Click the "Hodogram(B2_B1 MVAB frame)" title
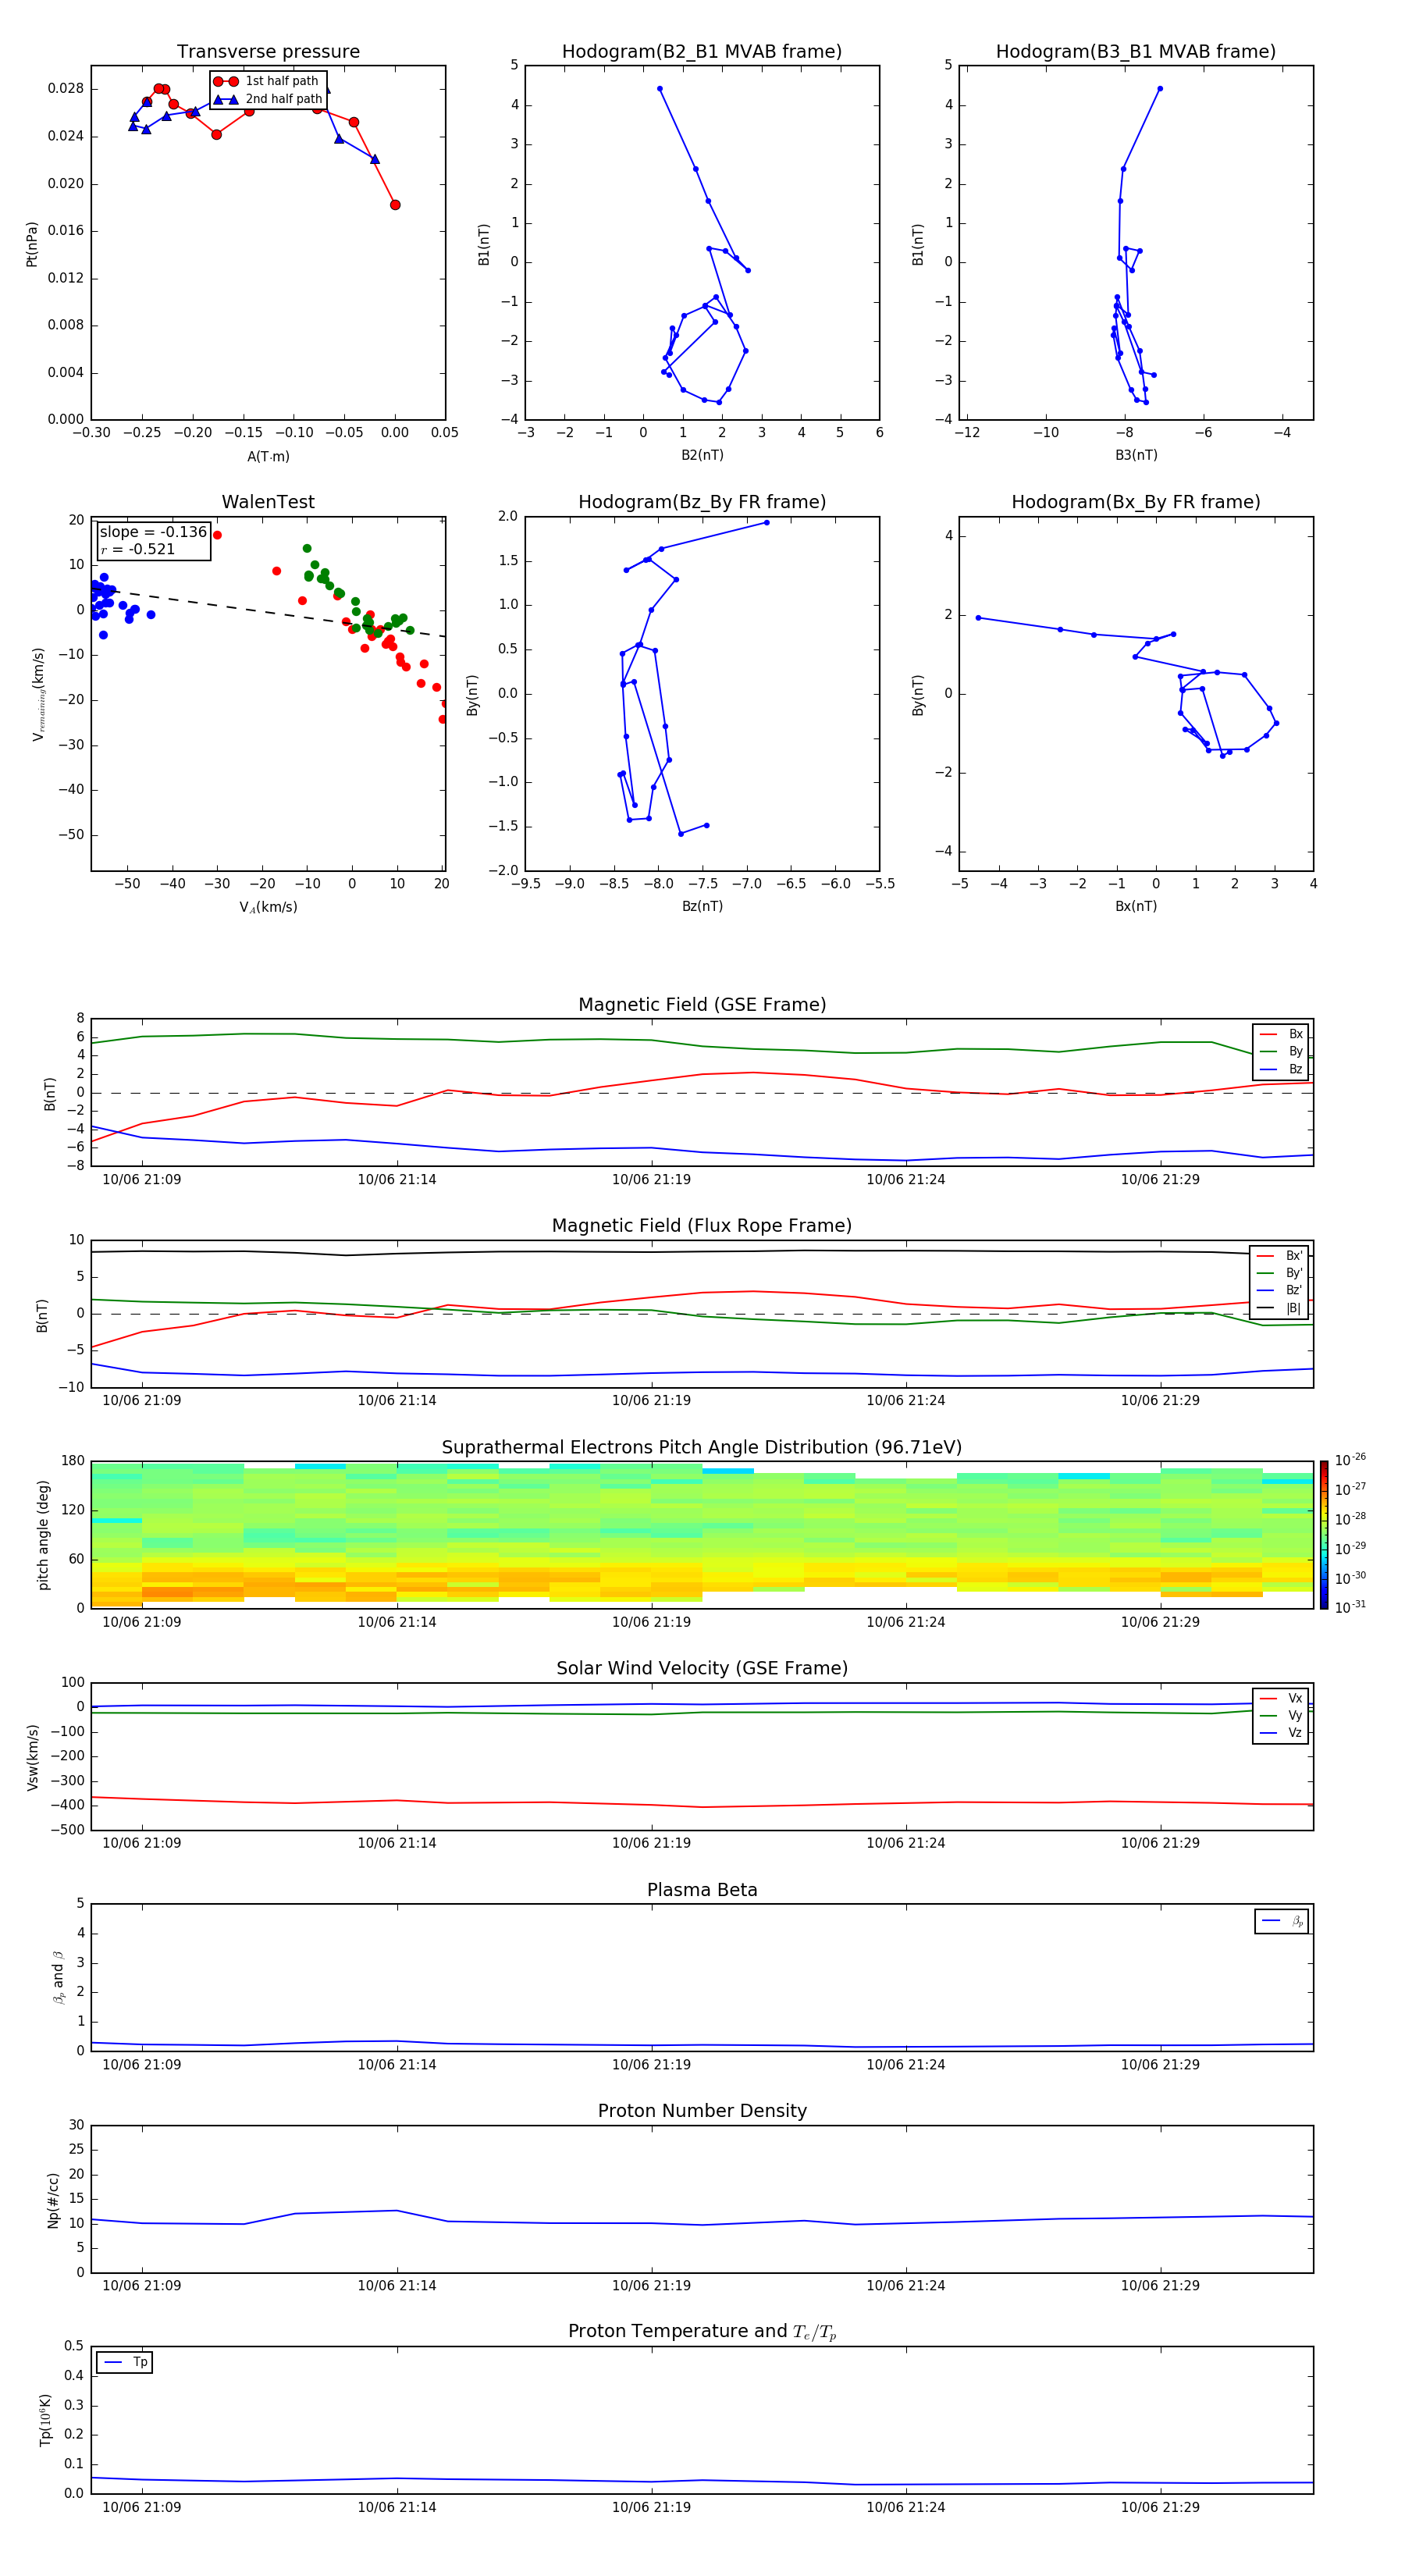1405x2576 pixels. [702, 52]
